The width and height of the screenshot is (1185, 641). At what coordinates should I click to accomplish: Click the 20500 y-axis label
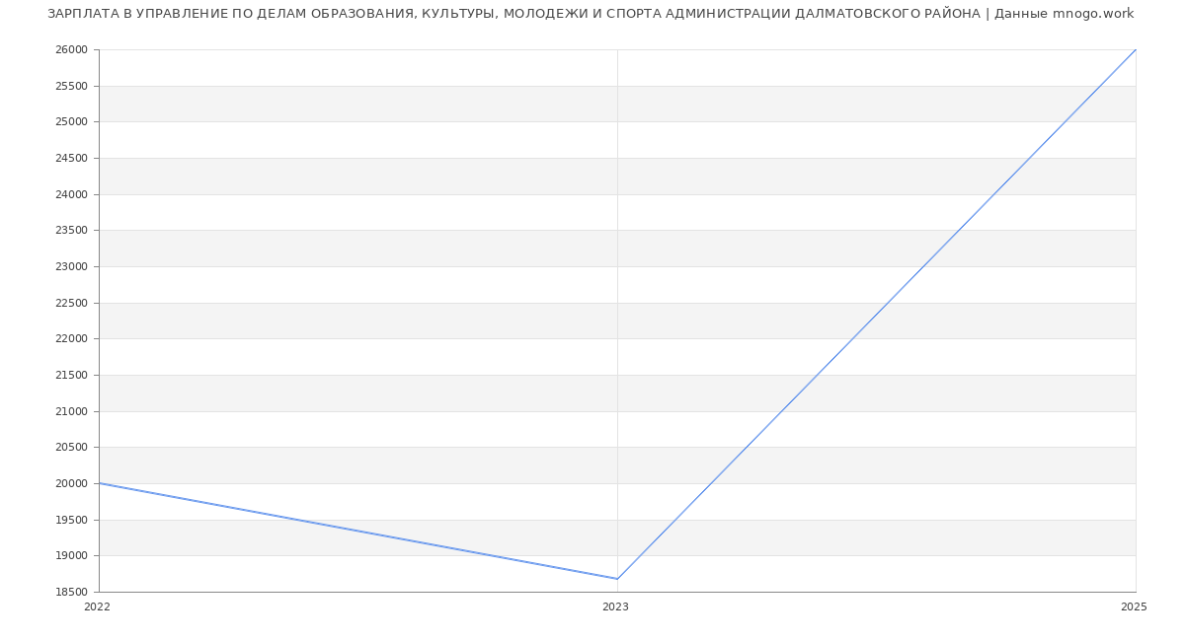(73, 448)
